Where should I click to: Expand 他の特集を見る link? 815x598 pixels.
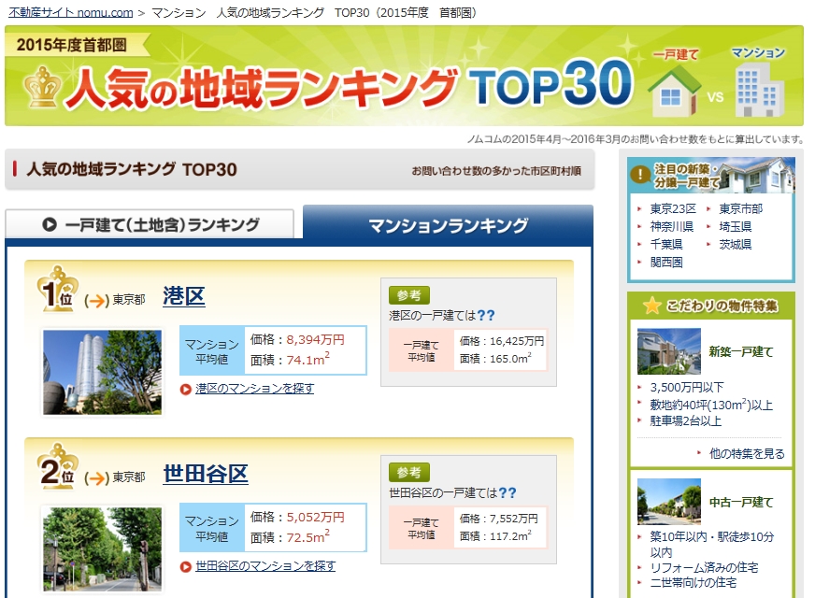746,453
